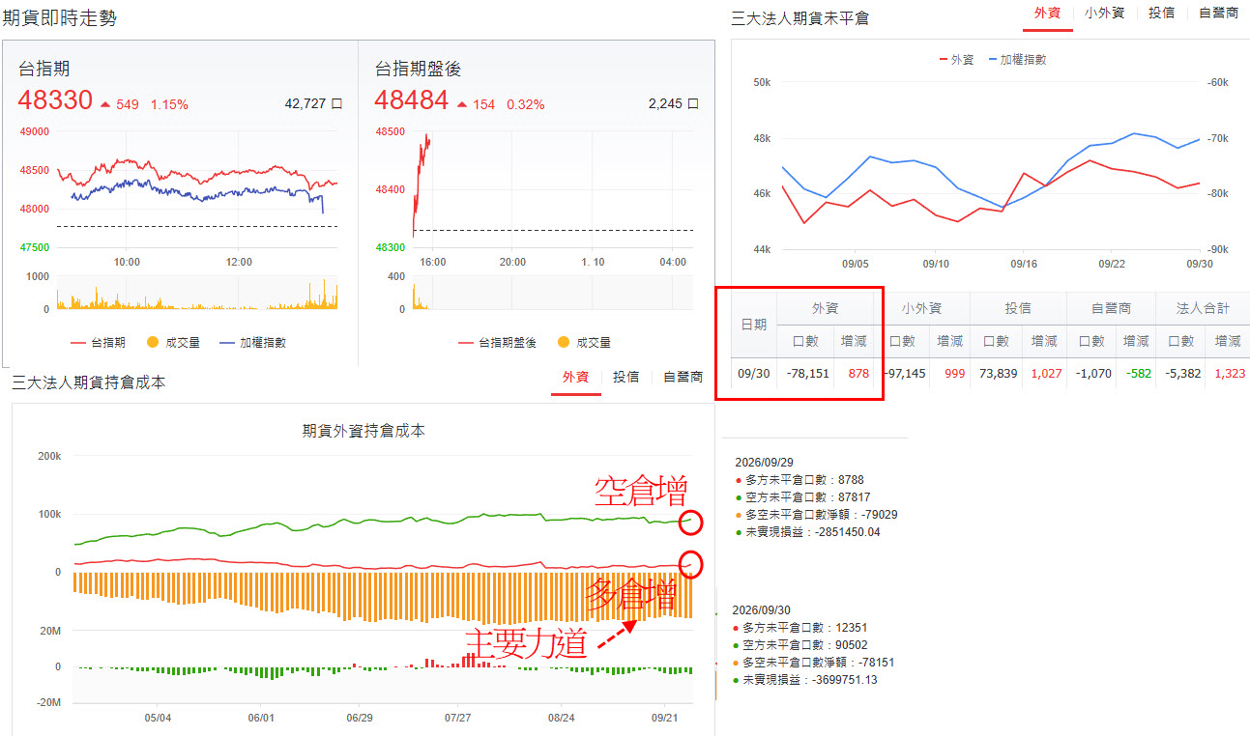Viewport: 1250px width, 736px height.
Task: Click the 09/30 date row cell
Action: click(x=754, y=373)
